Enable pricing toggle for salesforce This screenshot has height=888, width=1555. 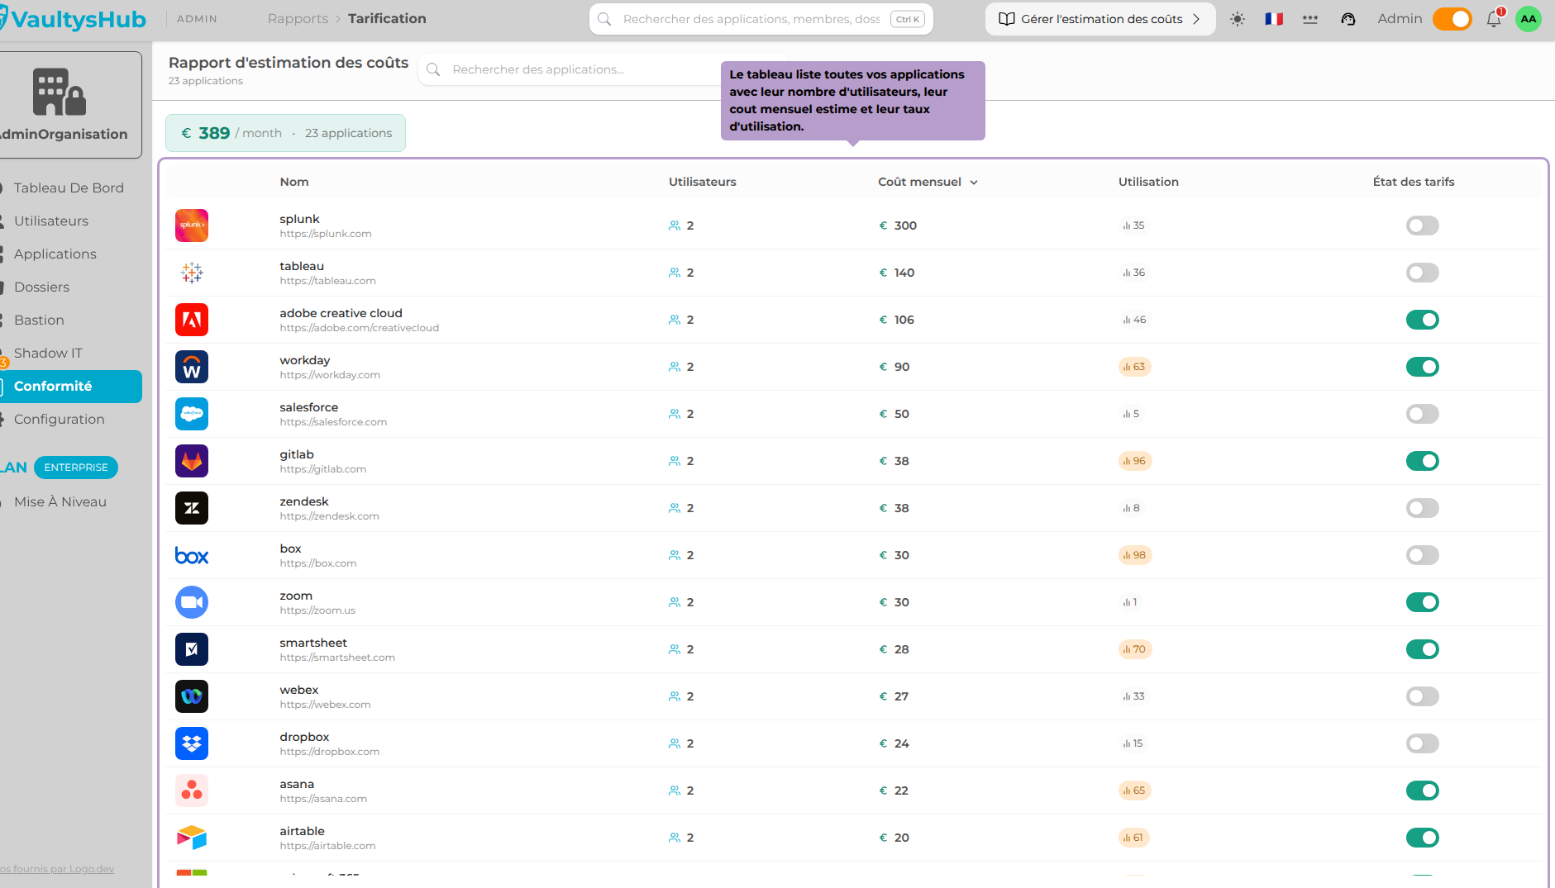(1423, 414)
